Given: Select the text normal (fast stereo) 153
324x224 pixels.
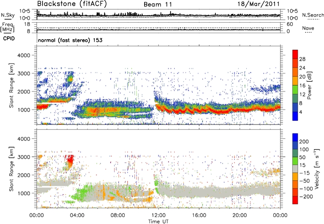Looking at the screenshot, I should coord(70,40).
